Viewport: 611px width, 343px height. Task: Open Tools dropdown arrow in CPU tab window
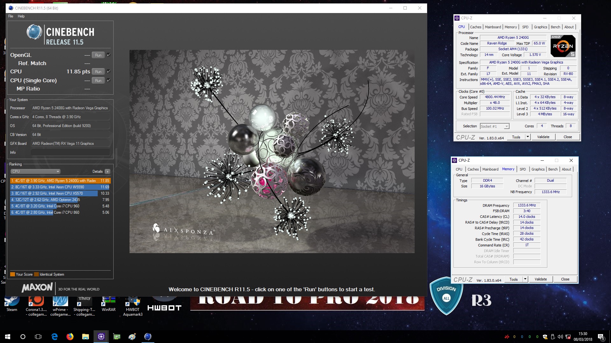[x=527, y=137]
